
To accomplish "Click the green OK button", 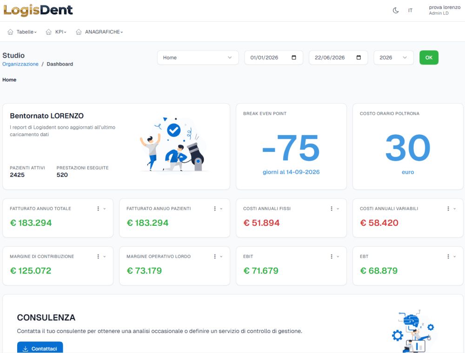I will [x=429, y=58].
